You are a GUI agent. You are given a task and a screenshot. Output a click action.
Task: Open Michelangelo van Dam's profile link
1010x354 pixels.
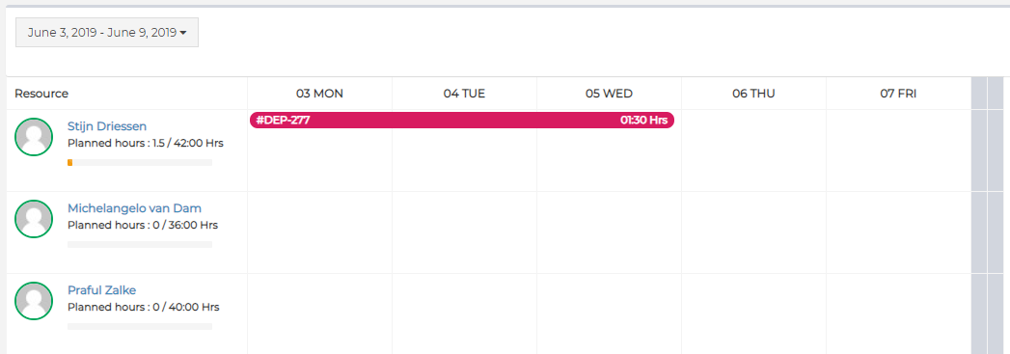135,208
